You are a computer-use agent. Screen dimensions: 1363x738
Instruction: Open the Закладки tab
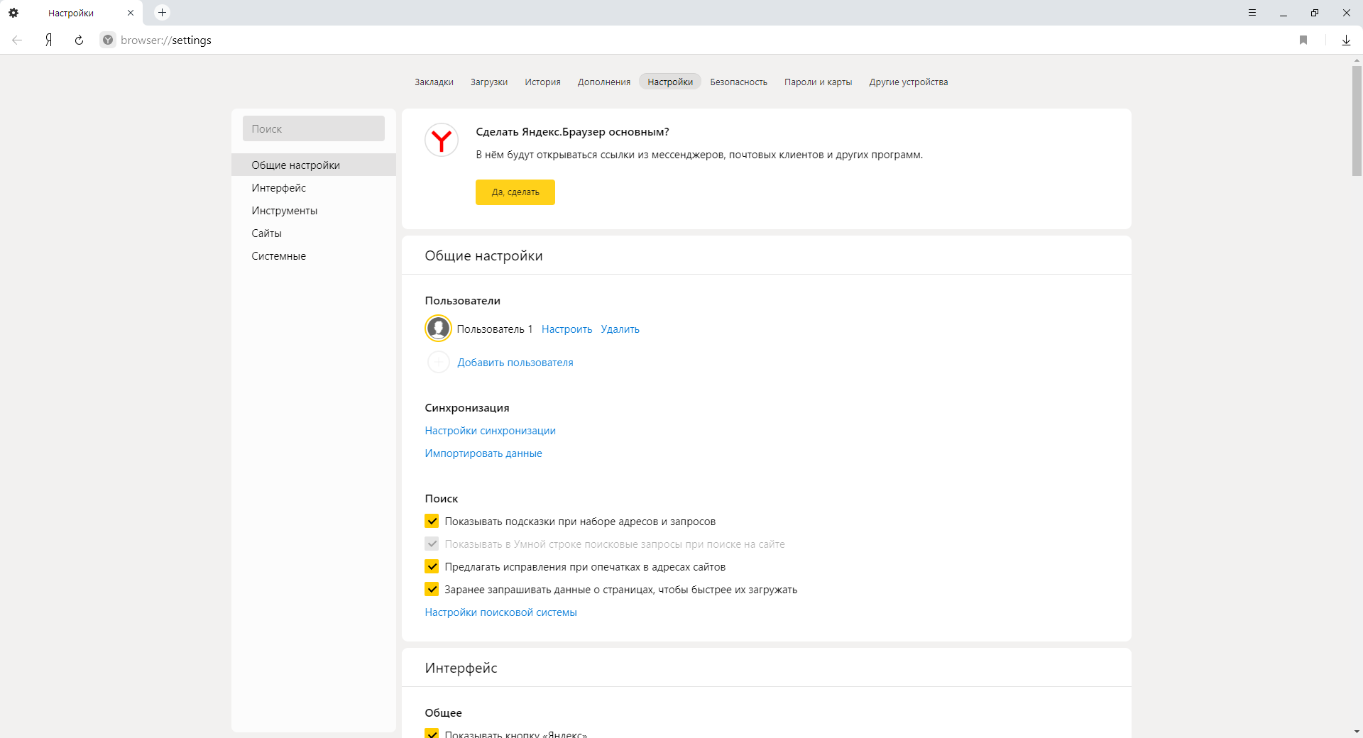(434, 82)
